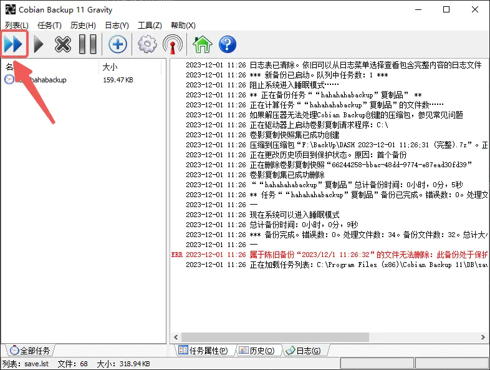Switch to the 日志(G) tab
Image resolution: width=490 pixels, height=370 pixels.
pos(304,351)
